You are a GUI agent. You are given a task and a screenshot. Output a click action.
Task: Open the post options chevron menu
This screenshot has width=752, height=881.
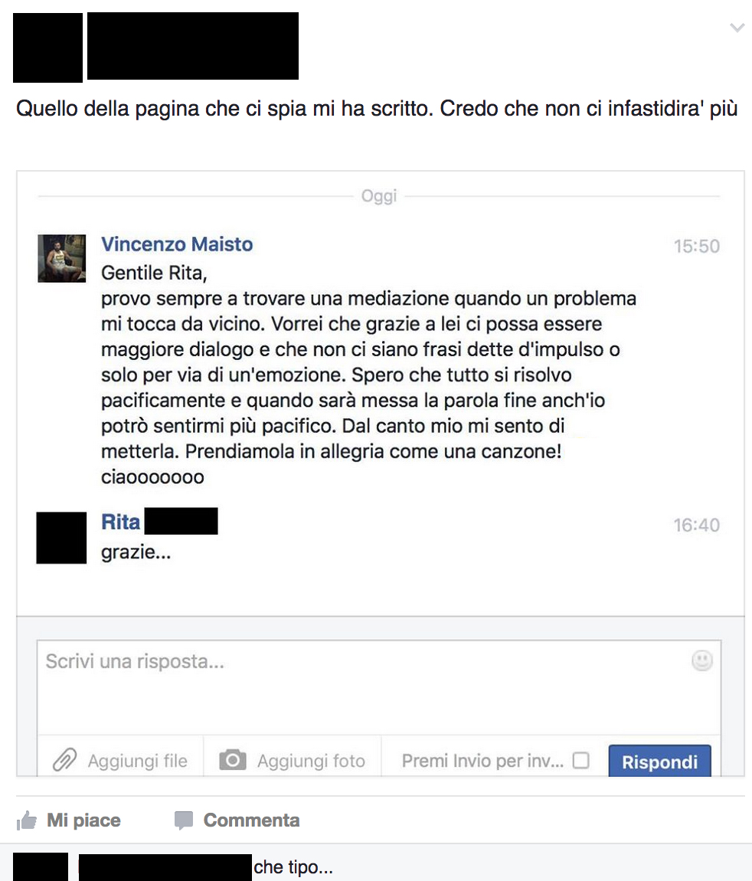point(737,28)
